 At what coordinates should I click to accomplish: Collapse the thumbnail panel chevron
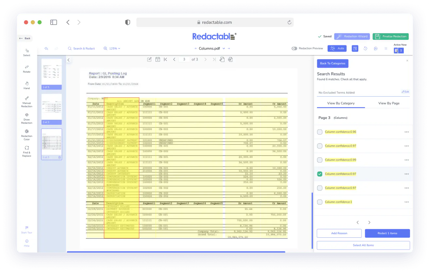point(69,60)
